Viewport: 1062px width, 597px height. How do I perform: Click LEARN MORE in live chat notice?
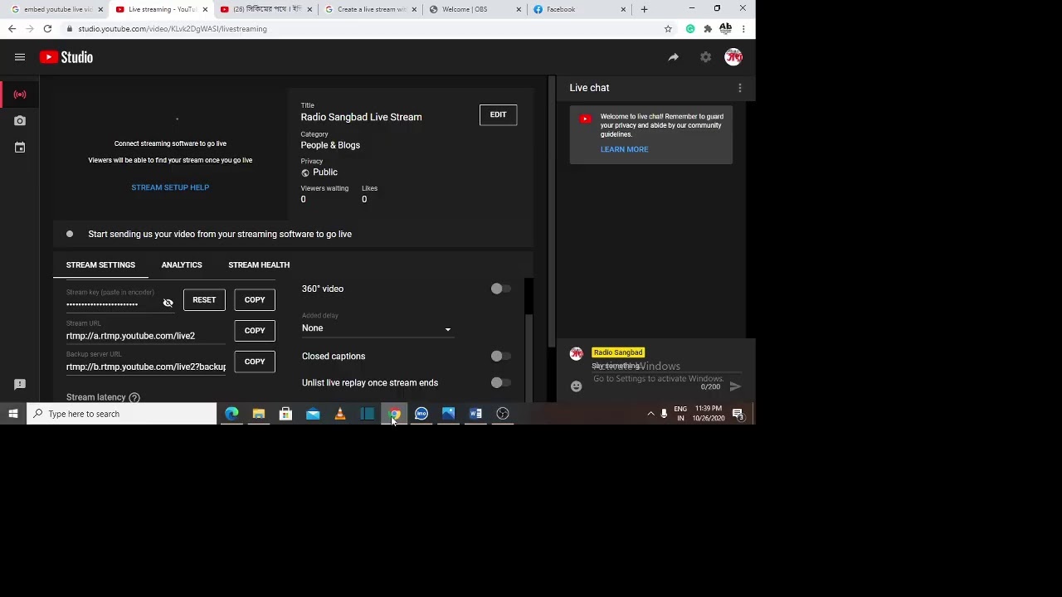click(x=625, y=150)
